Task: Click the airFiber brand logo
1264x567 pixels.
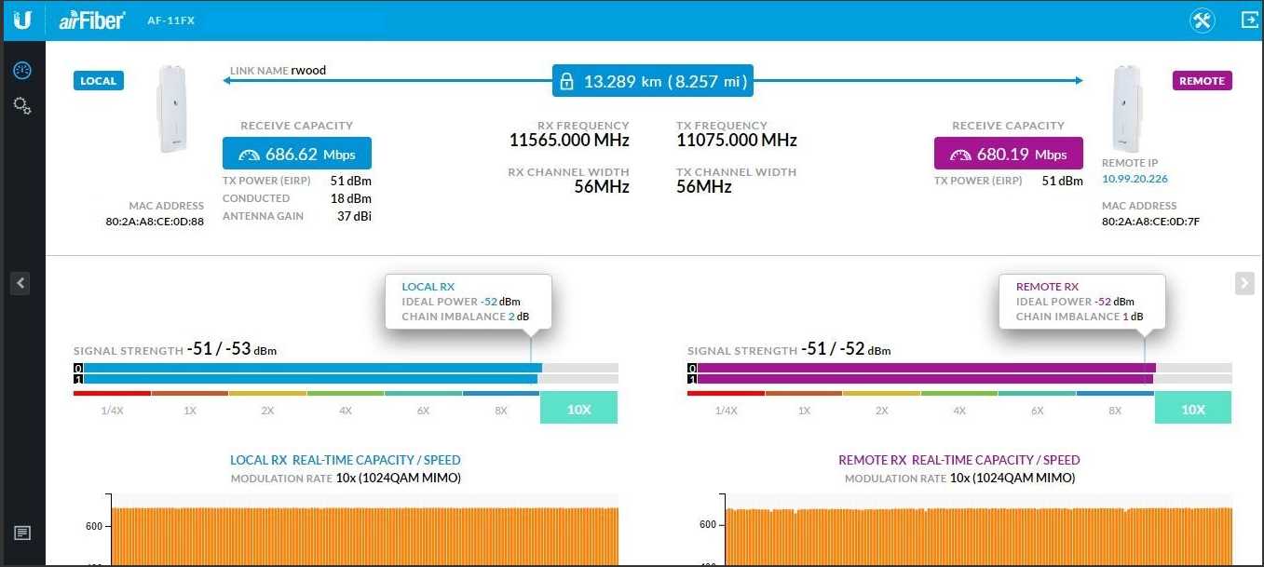Action: [x=91, y=20]
